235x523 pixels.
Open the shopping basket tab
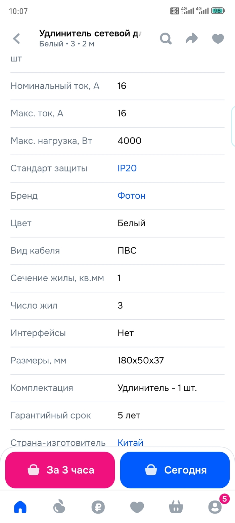click(176, 507)
